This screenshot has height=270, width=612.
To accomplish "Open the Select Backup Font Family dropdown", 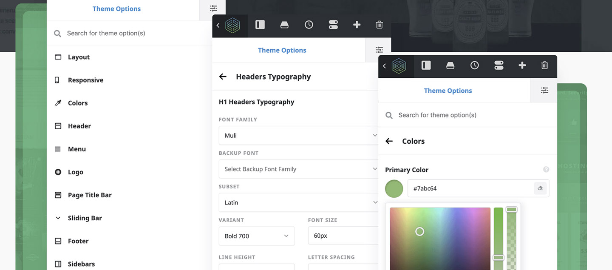I will point(297,169).
